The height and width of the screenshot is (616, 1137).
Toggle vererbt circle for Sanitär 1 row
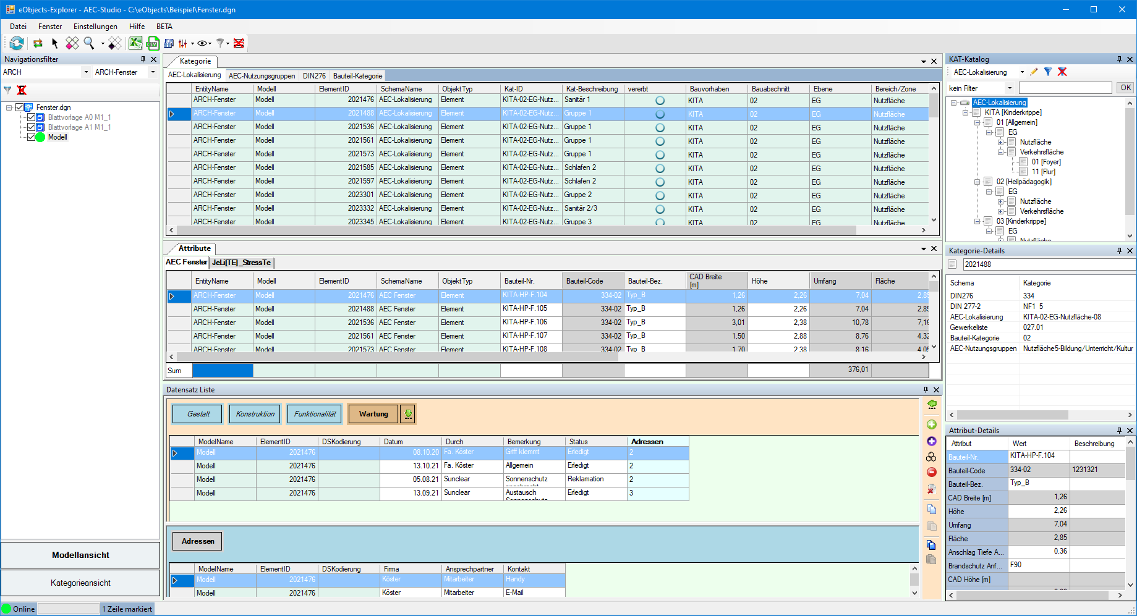click(660, 101)
